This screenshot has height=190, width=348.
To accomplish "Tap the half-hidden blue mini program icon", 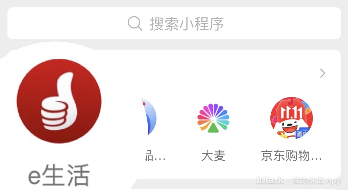I will click(x=149, y=117).
